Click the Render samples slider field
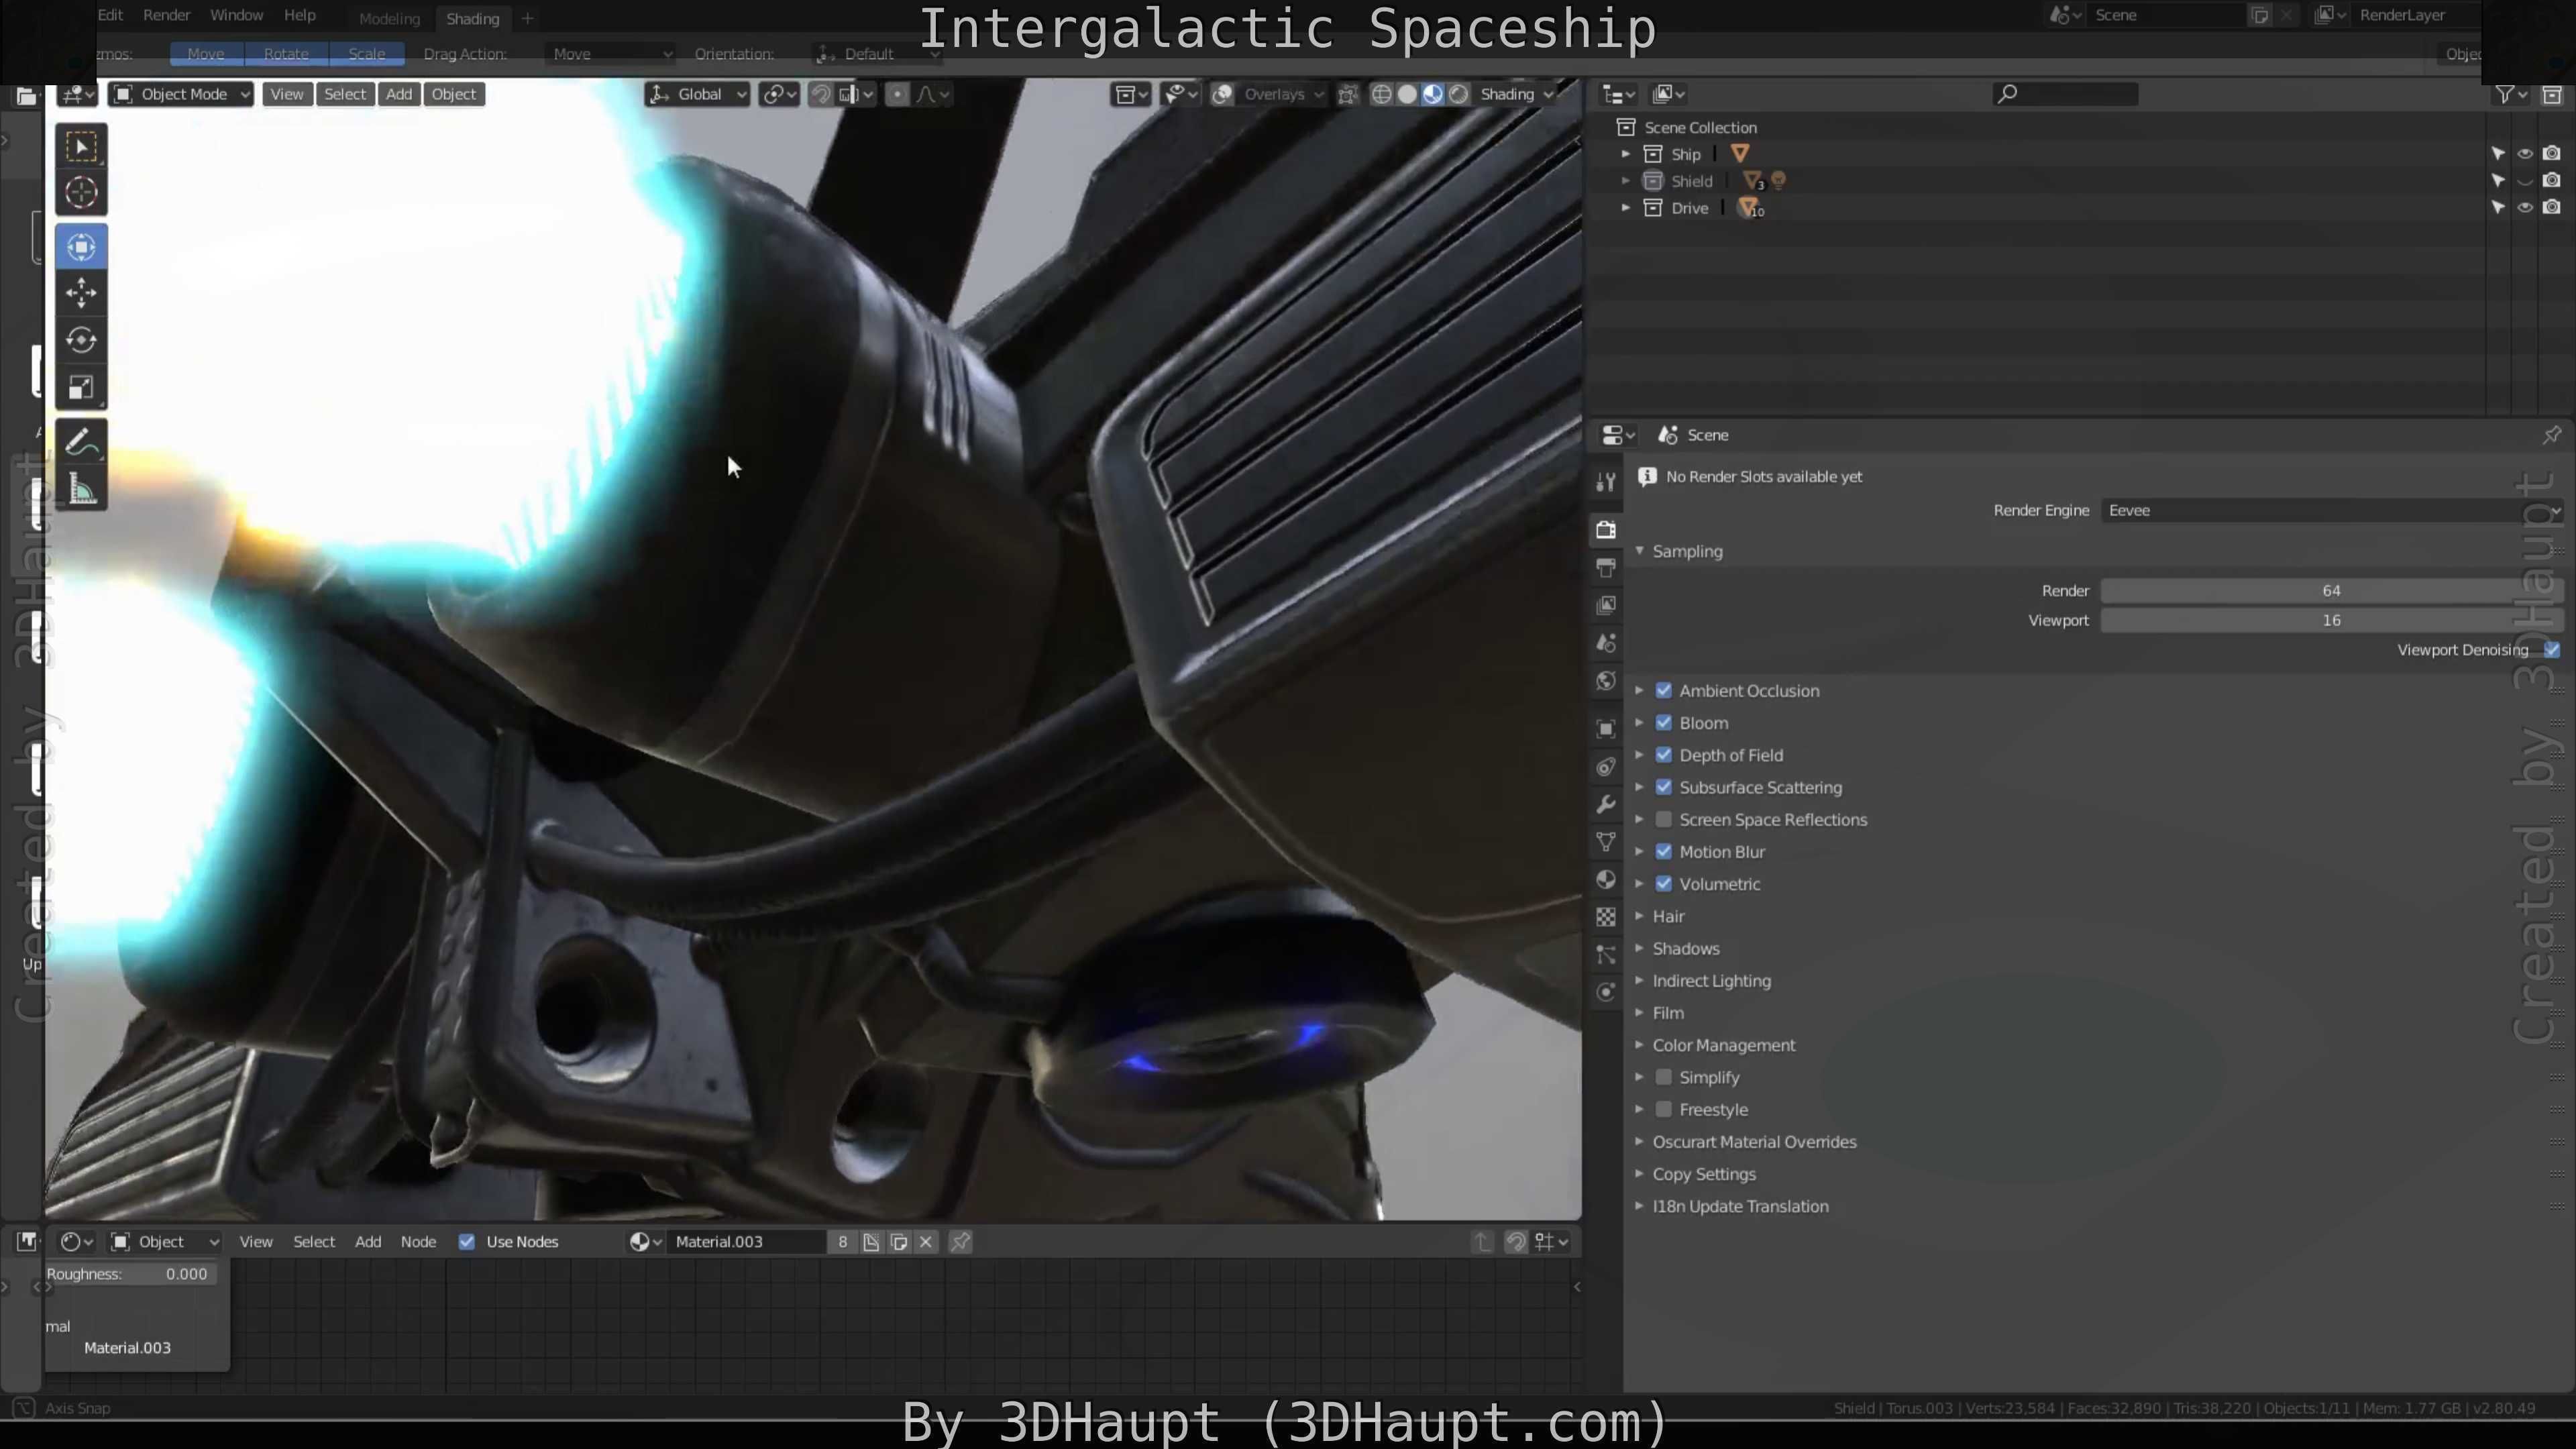 click(x=2330, y=591)
